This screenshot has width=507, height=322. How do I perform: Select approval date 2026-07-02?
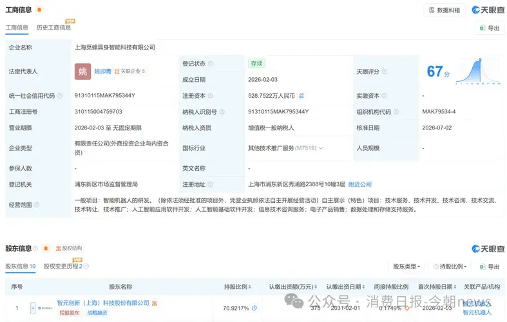coord(437,128)
